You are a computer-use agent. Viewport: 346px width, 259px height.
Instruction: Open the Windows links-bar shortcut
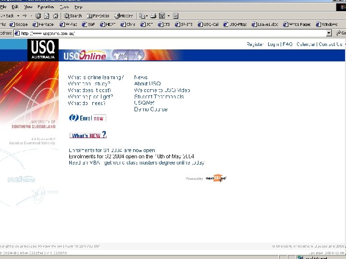point(327,24)
